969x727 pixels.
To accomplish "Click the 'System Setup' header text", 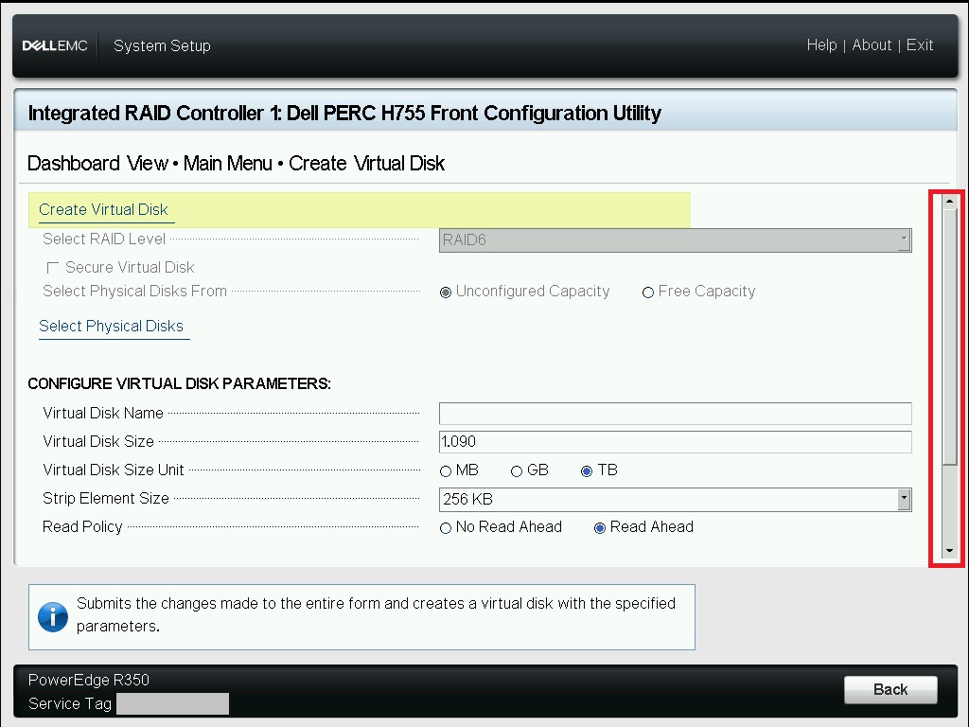I will 162,45.
